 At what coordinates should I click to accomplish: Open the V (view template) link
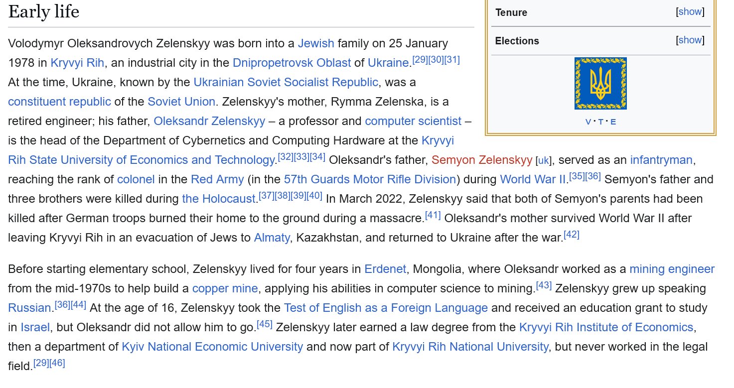pos(588,122)
